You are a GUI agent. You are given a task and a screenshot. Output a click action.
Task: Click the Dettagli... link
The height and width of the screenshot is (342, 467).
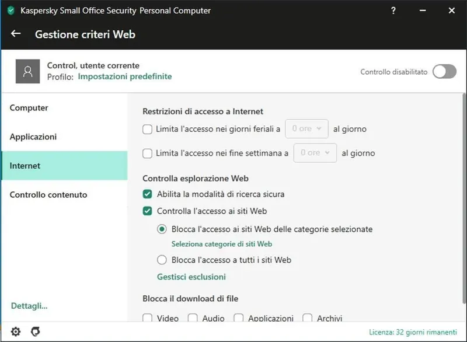(29, 306)
